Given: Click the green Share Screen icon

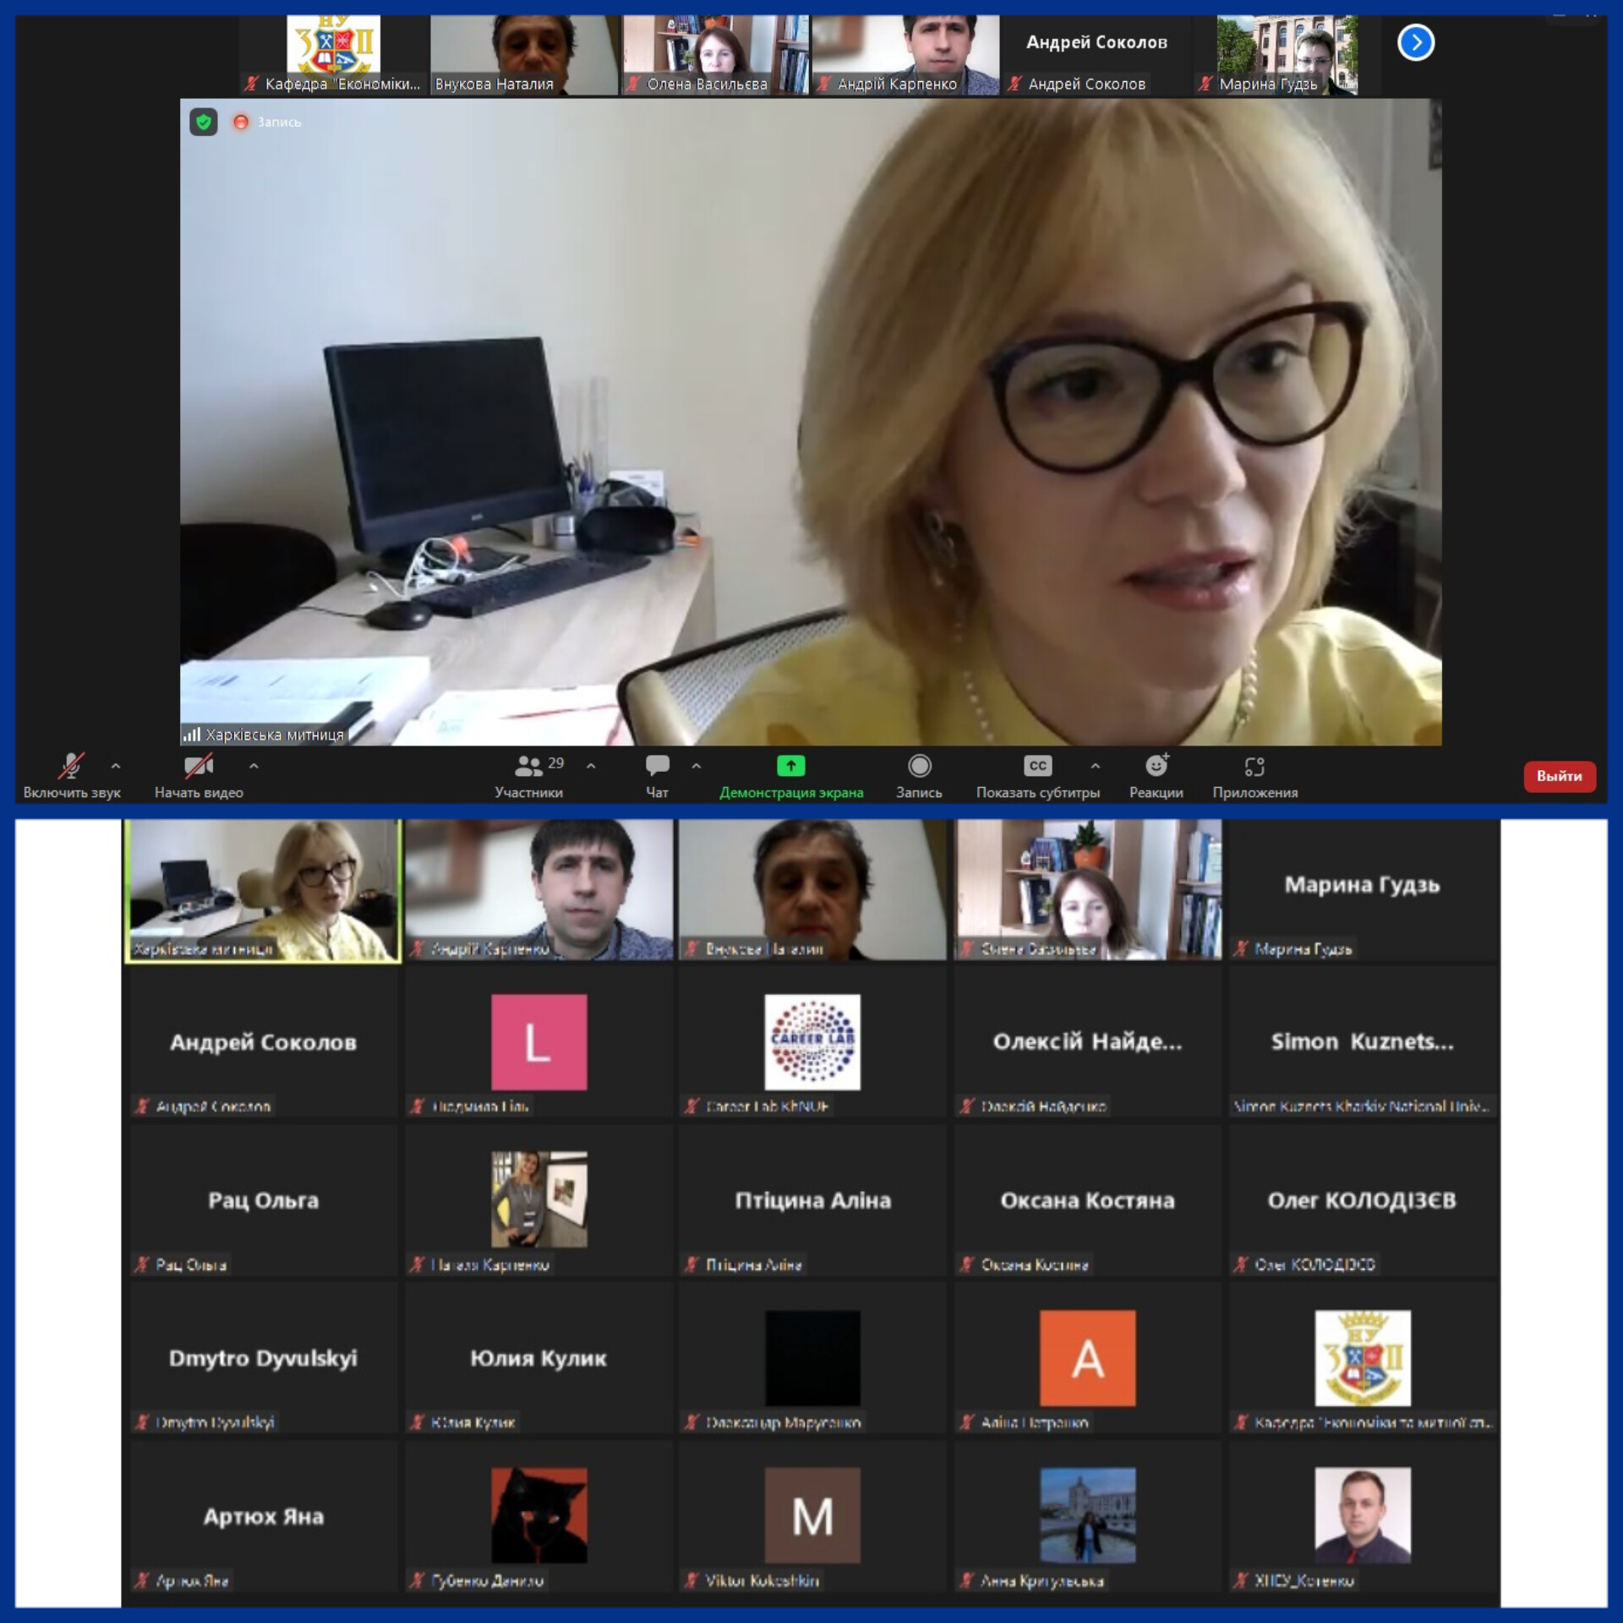Looking at the screenshot, I should tap(790, 766).
